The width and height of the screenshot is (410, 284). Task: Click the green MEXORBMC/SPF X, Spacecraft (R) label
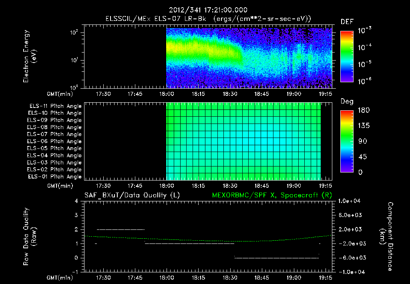click(x=272, y=195)
